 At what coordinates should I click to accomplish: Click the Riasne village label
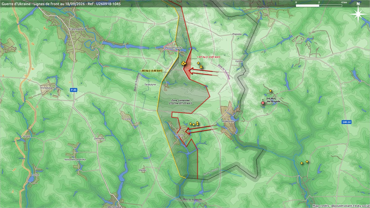tap(179, 135)
